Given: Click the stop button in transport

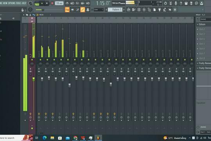Looking at the screenshot, I should click(x=47, y=3).
